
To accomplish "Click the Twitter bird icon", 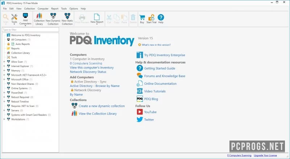I will pos(140,120).
